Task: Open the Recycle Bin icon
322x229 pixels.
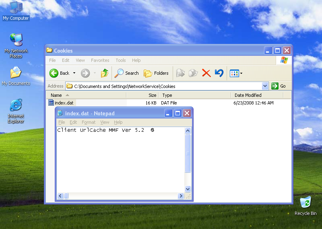Action: pyautogui.click(x=305, y=206)
